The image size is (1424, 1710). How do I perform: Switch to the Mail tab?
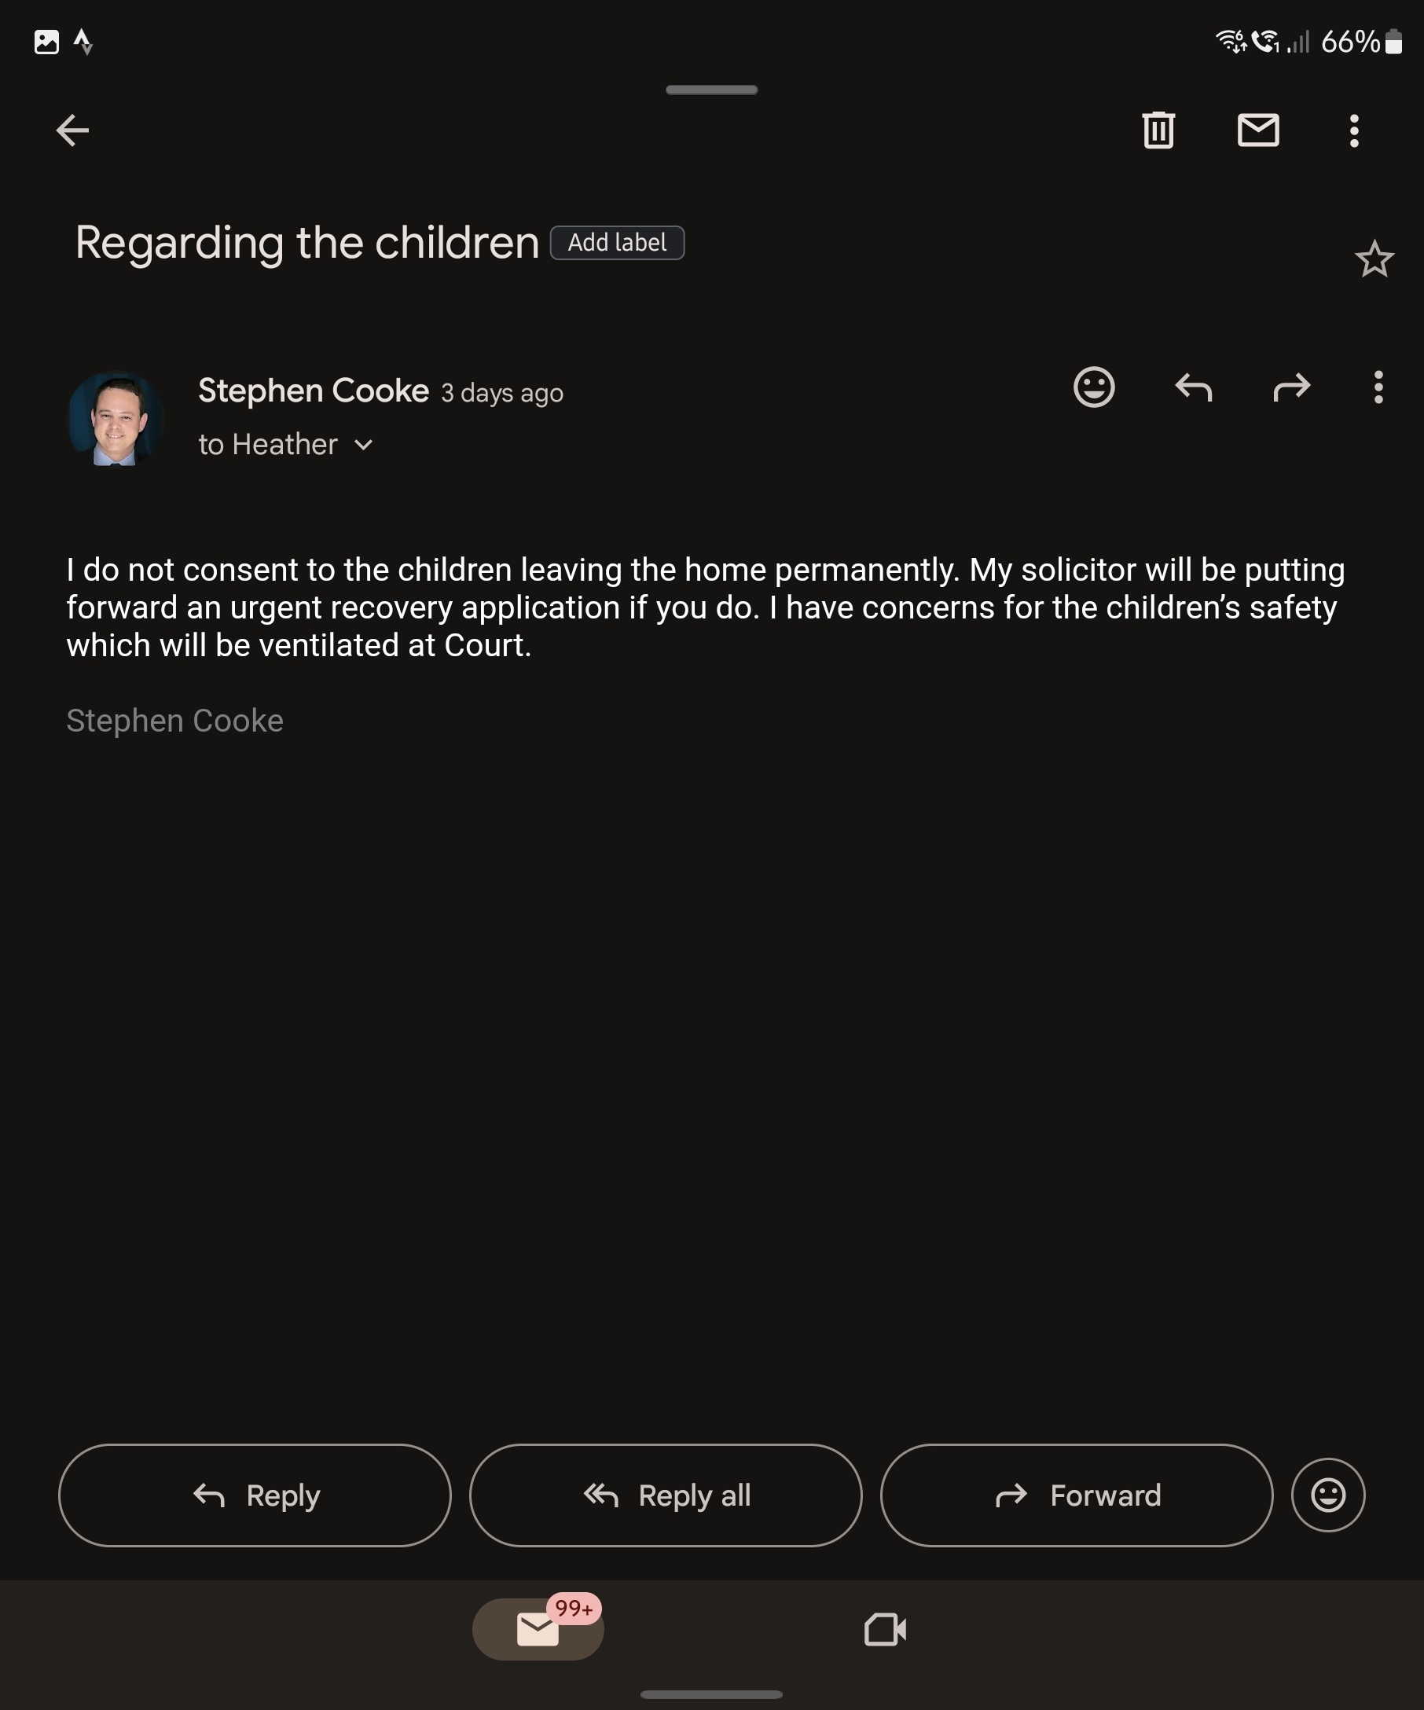click(538, 1628)
